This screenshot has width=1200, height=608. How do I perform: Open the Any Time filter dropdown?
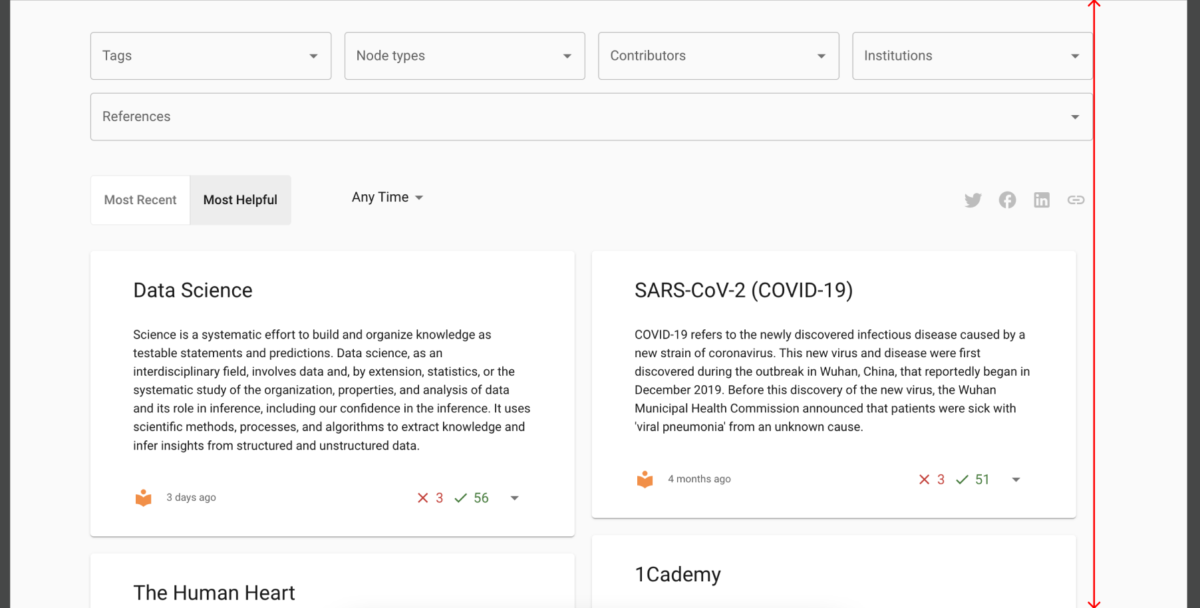tap(388, 198)
